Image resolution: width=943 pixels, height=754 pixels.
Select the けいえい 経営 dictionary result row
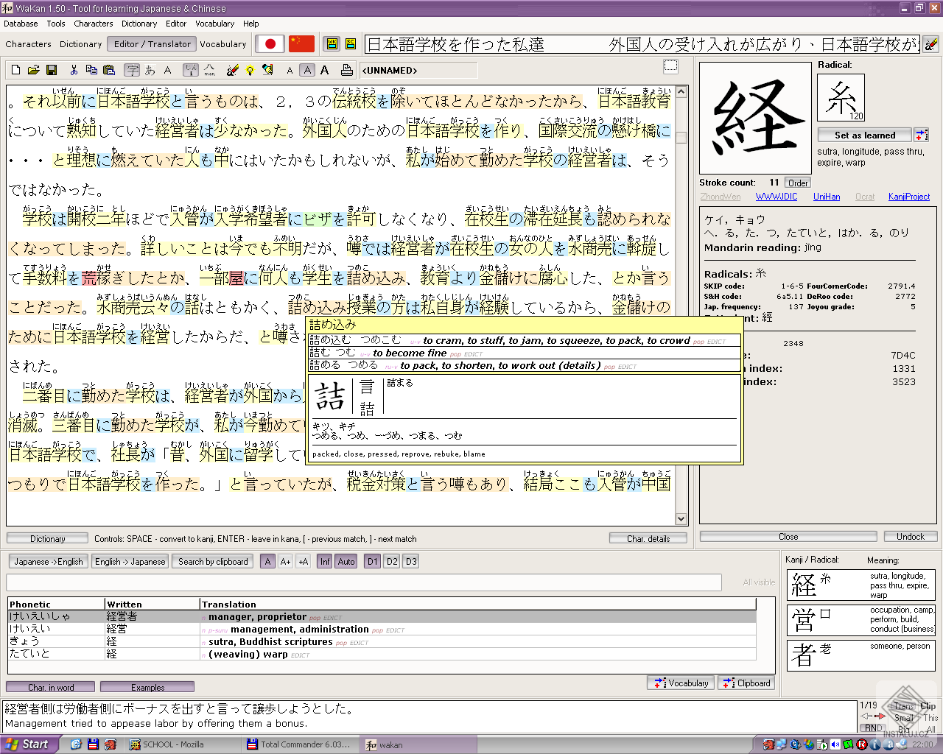(382, 629)
